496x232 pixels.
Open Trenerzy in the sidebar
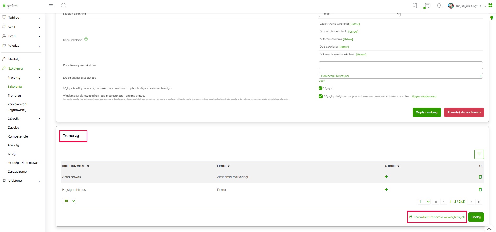tap(14, 96)
